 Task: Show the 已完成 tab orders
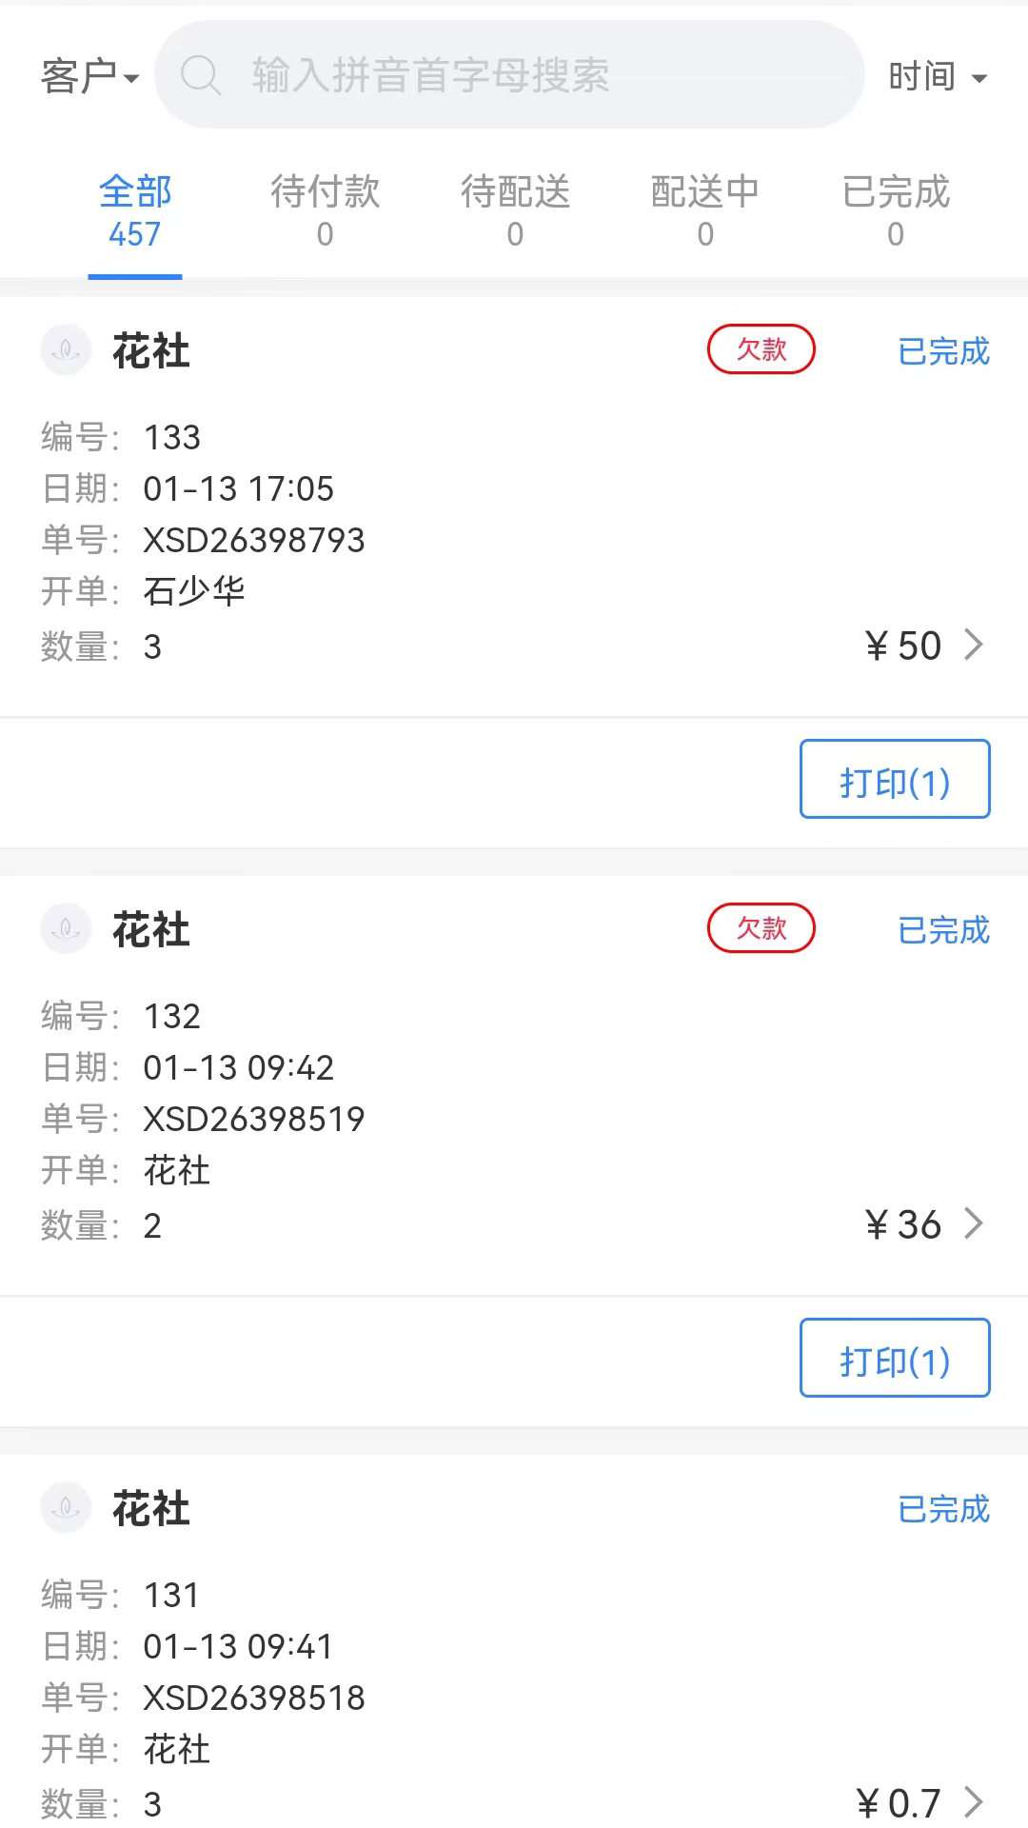tap(896, 211)
